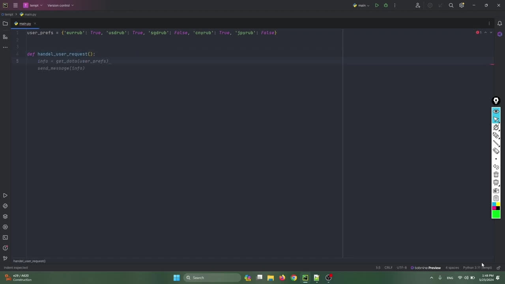
Task: Open the tempt project dropdown
Action: click(33, 6)
